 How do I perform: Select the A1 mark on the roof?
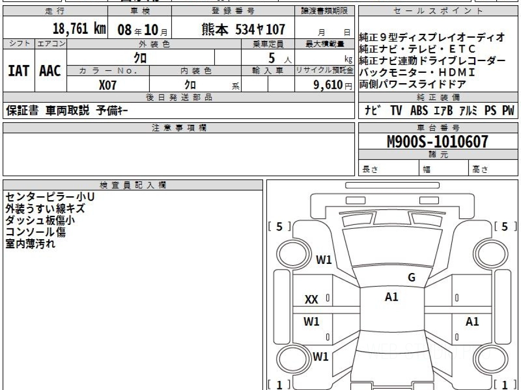tap(392, 297)
